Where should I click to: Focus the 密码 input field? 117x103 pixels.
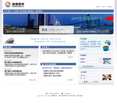coord(93,78)
